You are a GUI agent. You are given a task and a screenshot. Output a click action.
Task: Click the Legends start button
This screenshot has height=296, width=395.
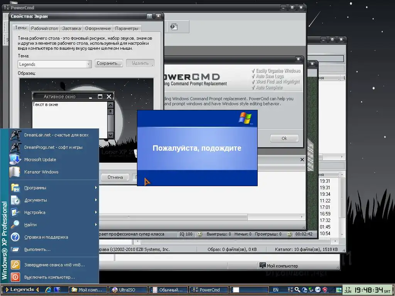tap(22, 289)
